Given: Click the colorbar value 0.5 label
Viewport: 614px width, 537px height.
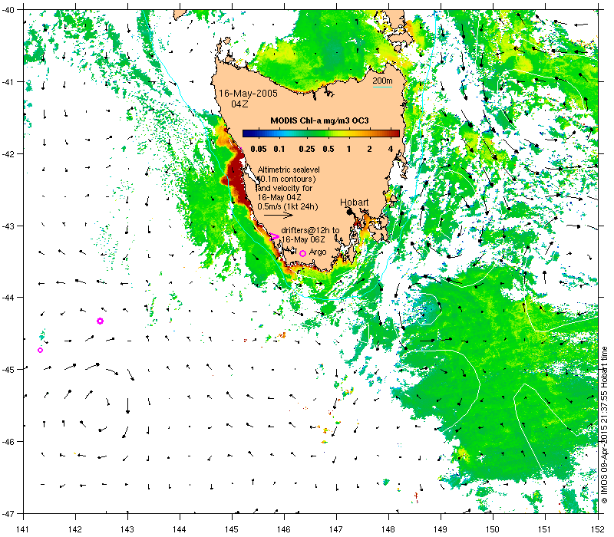Looking at the screenshot, I should pyautogui.click(x=328, y=149).
